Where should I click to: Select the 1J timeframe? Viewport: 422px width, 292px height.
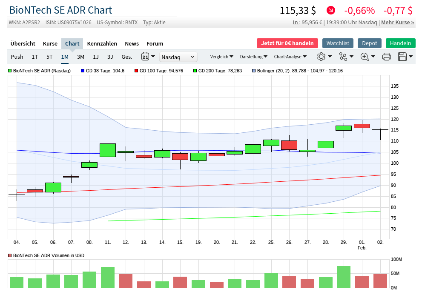coord(95,57)
